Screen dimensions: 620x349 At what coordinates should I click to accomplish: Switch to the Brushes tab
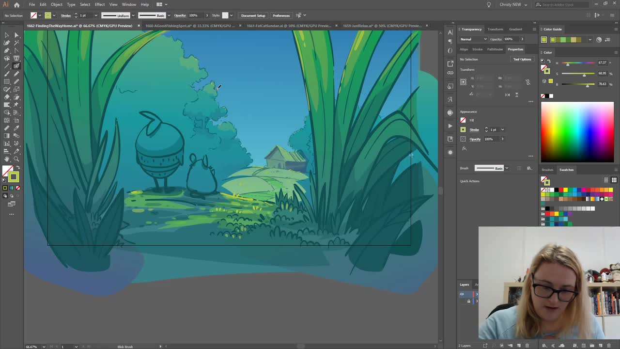point(548,170)
